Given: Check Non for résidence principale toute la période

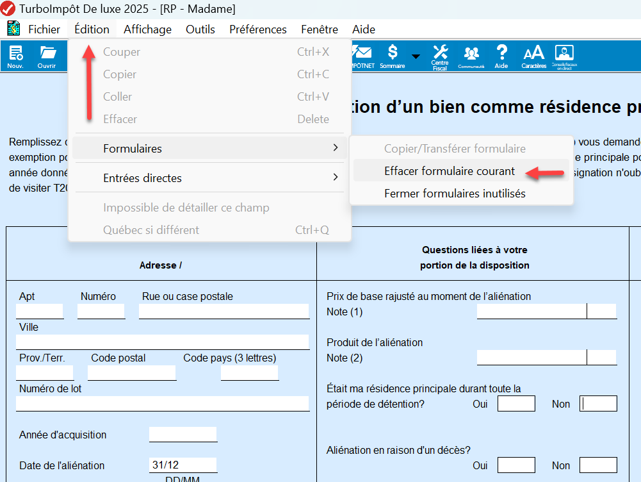Looking at the screenshot, I should pos(599,403).
